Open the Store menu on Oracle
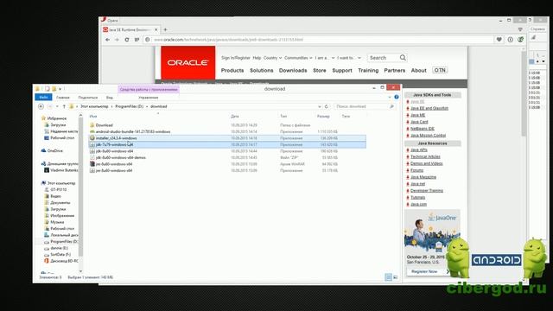The height and width of the screenshot is (311, 553). pos(320,71)
